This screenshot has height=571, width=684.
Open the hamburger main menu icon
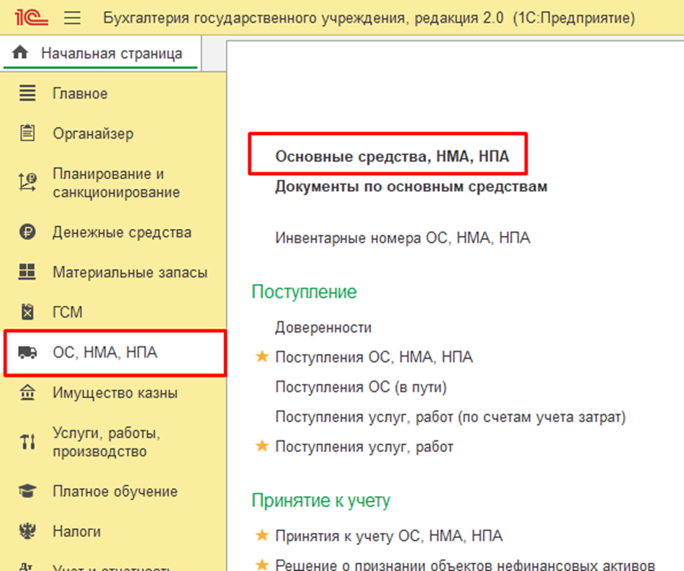point(72,18)
